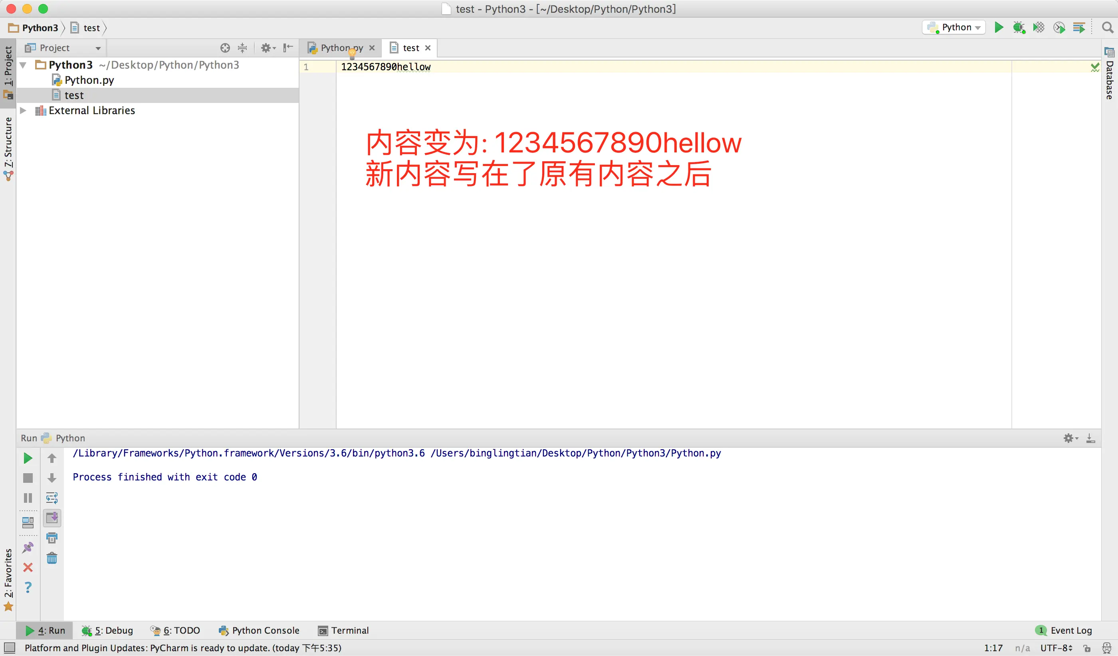Run with coverage from top toolbar
Viewport: 1118px width, 656px height.
1039,28
